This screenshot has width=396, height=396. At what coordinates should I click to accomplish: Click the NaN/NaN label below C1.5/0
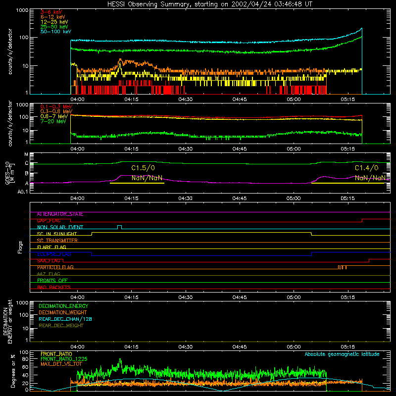147,178
